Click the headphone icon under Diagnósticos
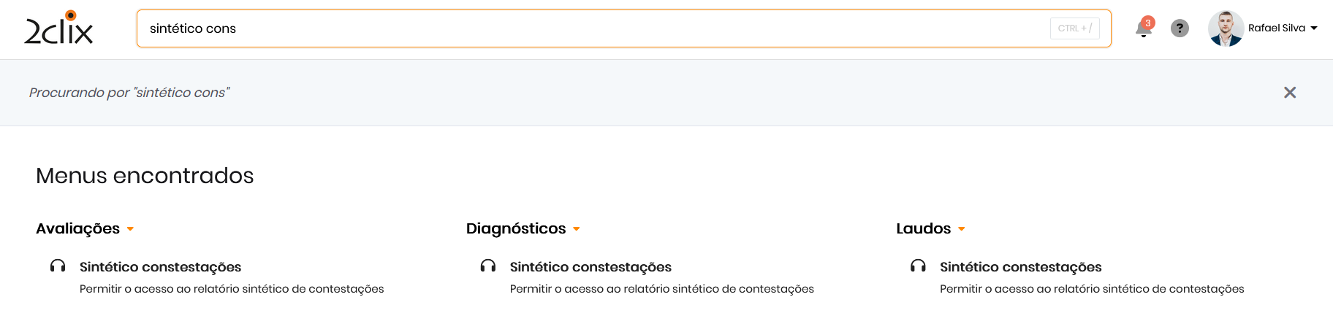 [x=488, y=266]
